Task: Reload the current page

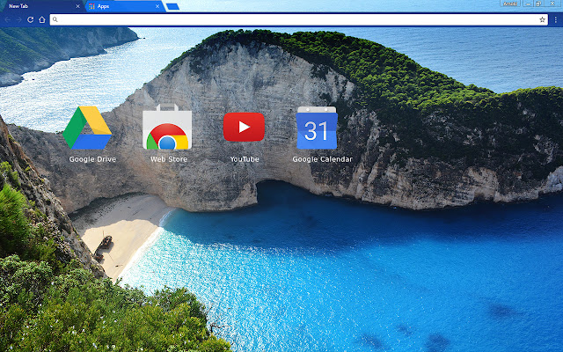Action: point(30,19)
